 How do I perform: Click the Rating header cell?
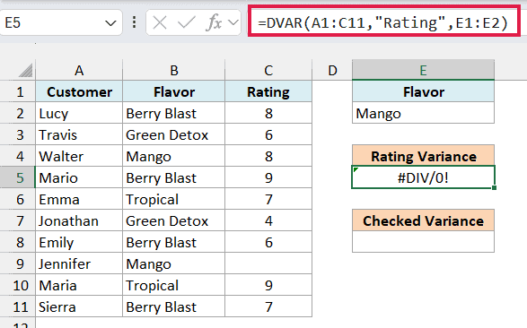click(x=268, y=92)
